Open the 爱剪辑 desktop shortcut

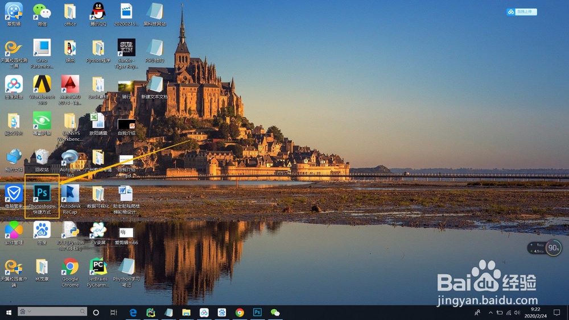14,14
